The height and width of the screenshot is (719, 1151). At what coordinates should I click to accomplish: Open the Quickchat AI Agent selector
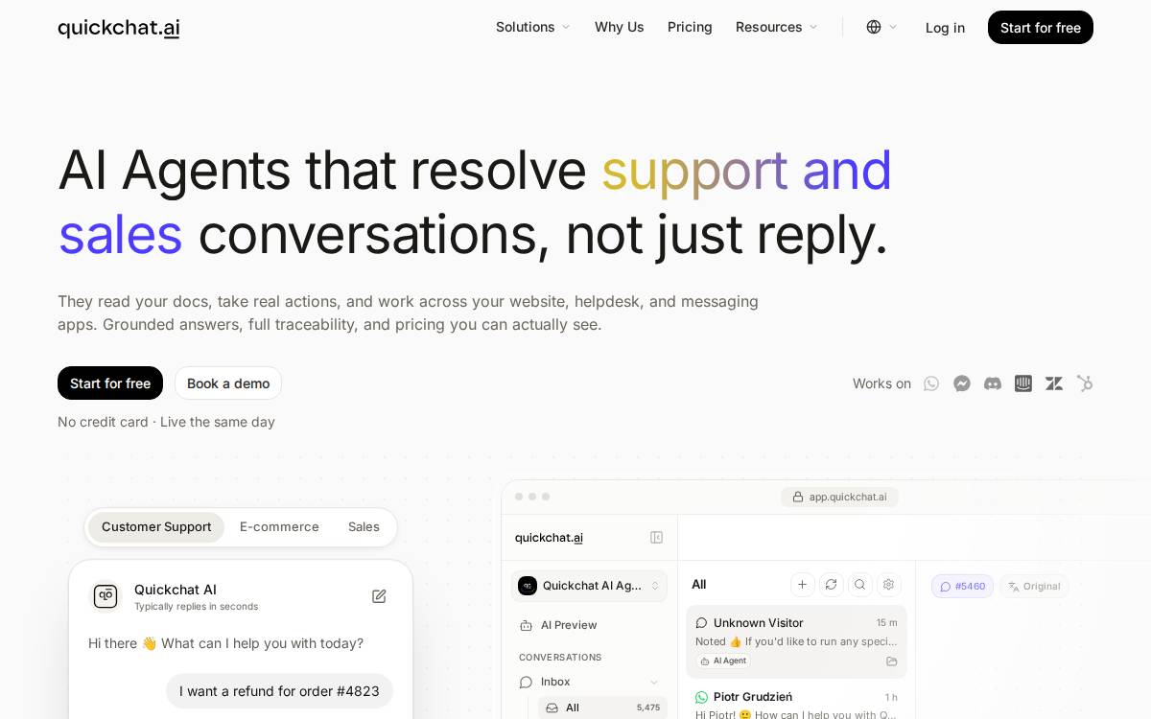589,586
